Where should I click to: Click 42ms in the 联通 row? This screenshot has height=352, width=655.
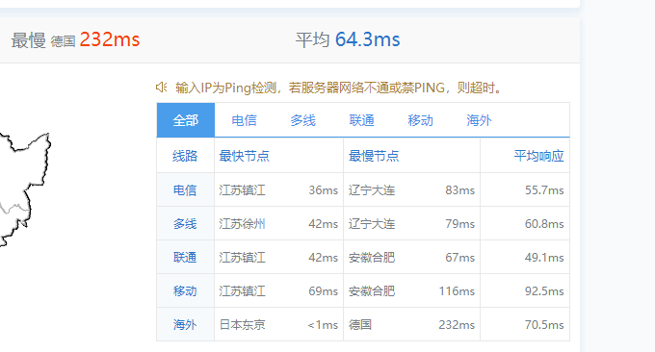(324, 258)
